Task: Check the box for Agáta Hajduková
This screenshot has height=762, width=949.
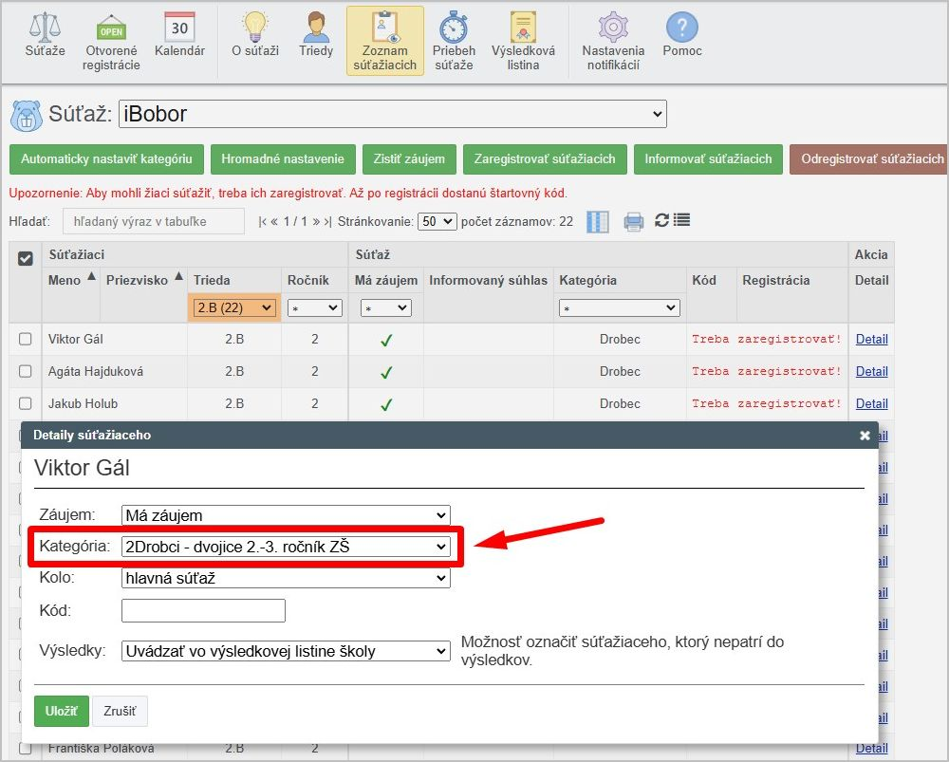Action: coord(26,371)
